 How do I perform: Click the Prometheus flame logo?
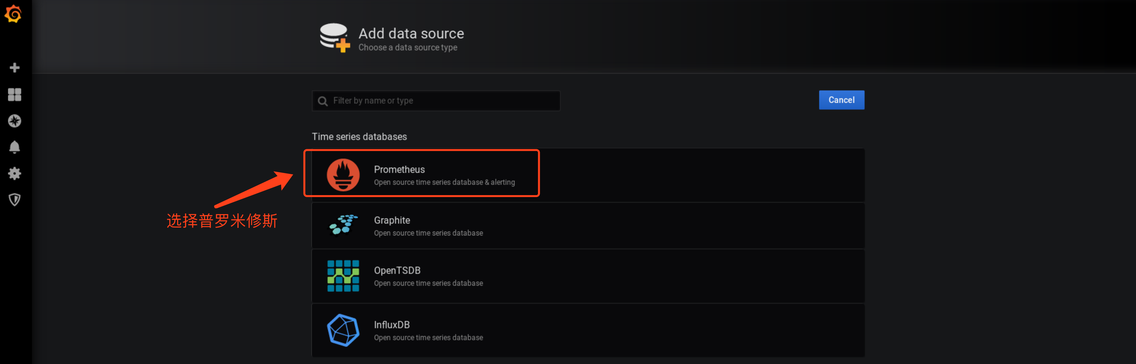pos(343,175)
